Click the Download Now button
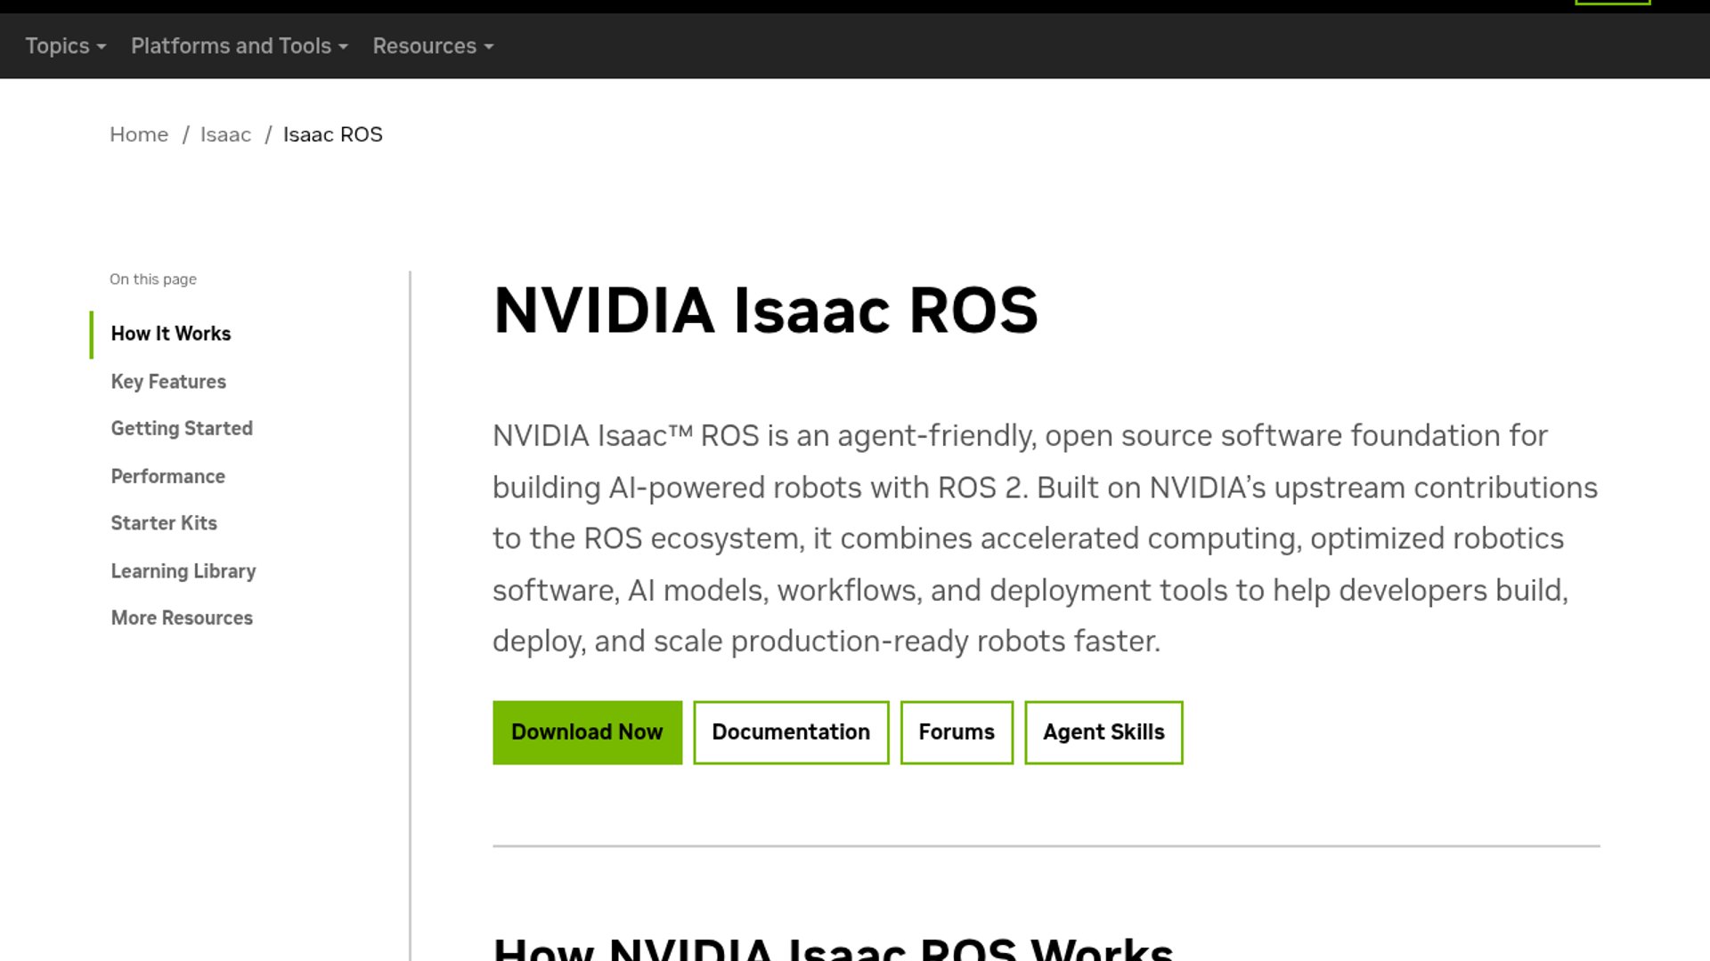The height and width of the screenshot is (961, 1710). click(x=588, y=732)
